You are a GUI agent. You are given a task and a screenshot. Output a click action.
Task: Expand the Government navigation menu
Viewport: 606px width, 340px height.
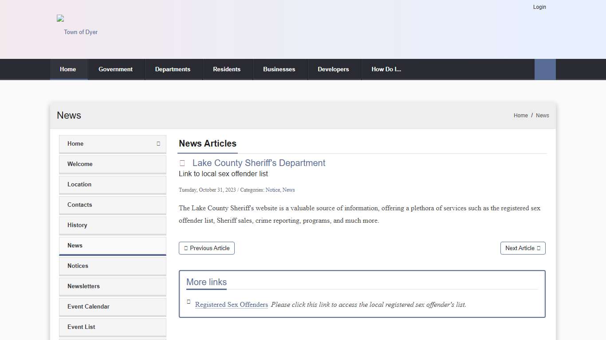115,69
